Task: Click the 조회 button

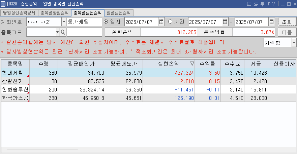Action: point(287,22)
